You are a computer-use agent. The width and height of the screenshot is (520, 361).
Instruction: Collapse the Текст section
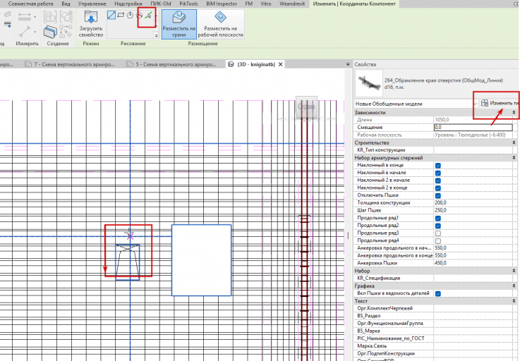(514, 301)
